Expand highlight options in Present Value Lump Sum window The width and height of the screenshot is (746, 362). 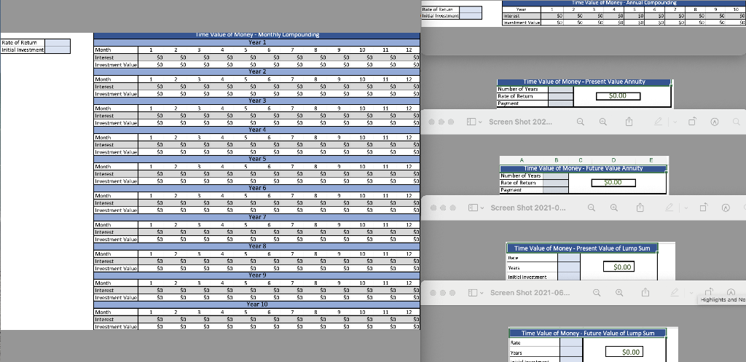tap(686, 208)
